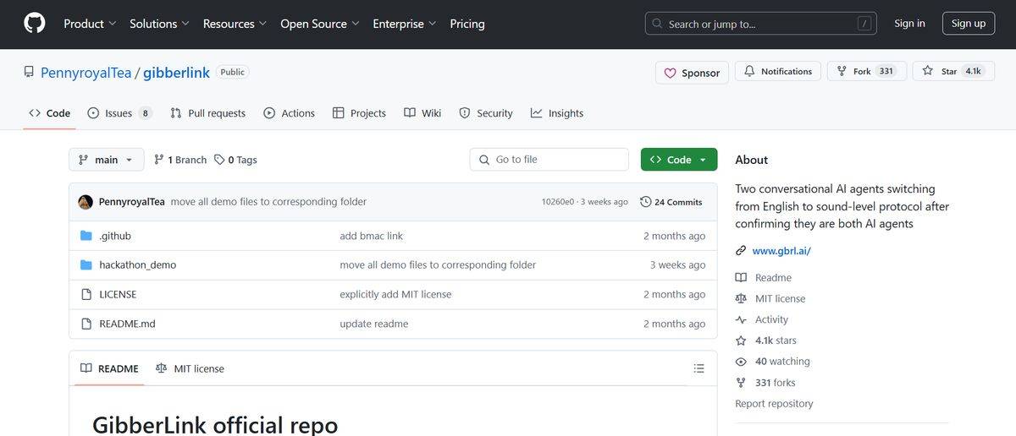Open the README outline list icon
Screen dimensions: 1016x436
pyautogui.click(x=698, y=368)
